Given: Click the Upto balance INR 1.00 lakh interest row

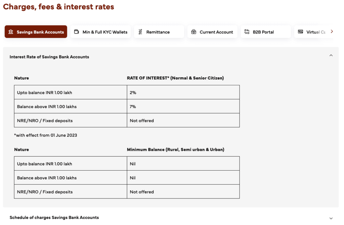Looking at the screenshot, I should pos(127,92).
